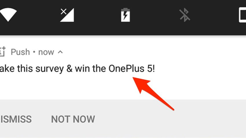Click the red arrow annotation
This screenshot has width=246, height=138.
pos(153,94)
